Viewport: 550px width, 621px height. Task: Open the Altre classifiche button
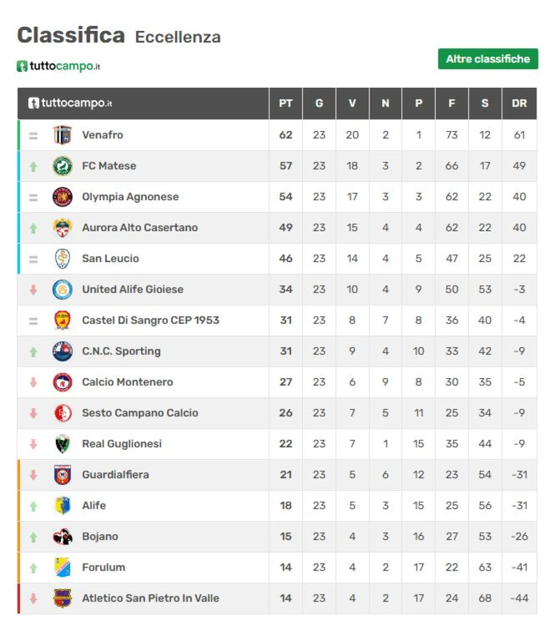pyautogui.click(x=488, y=59)
